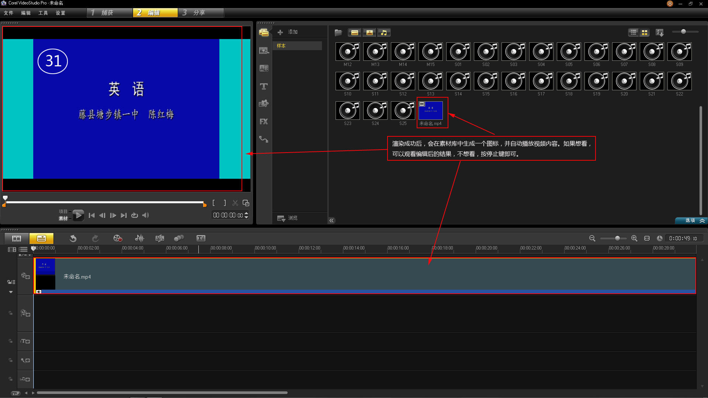Open the Auto Music tool
This screenshot has width=708, height=398.
[x=160, y=238]
